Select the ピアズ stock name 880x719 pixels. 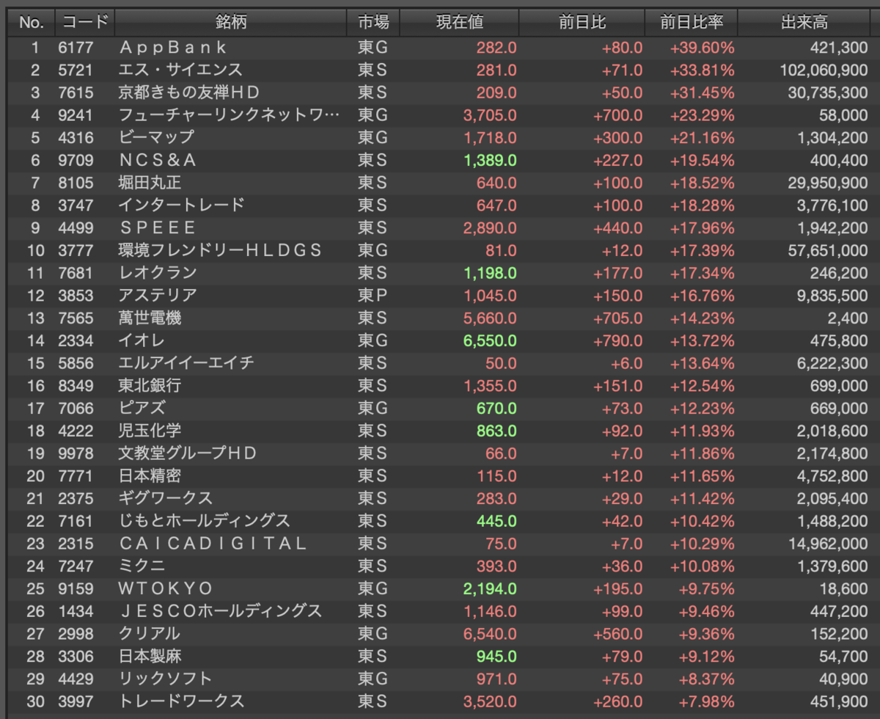(142, 408)
